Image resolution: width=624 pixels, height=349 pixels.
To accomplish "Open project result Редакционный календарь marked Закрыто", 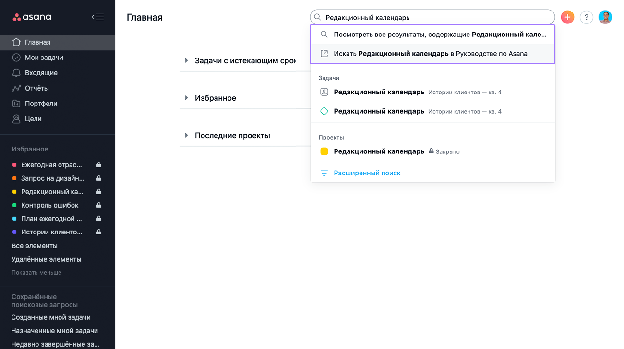I will tap(432, 151).
